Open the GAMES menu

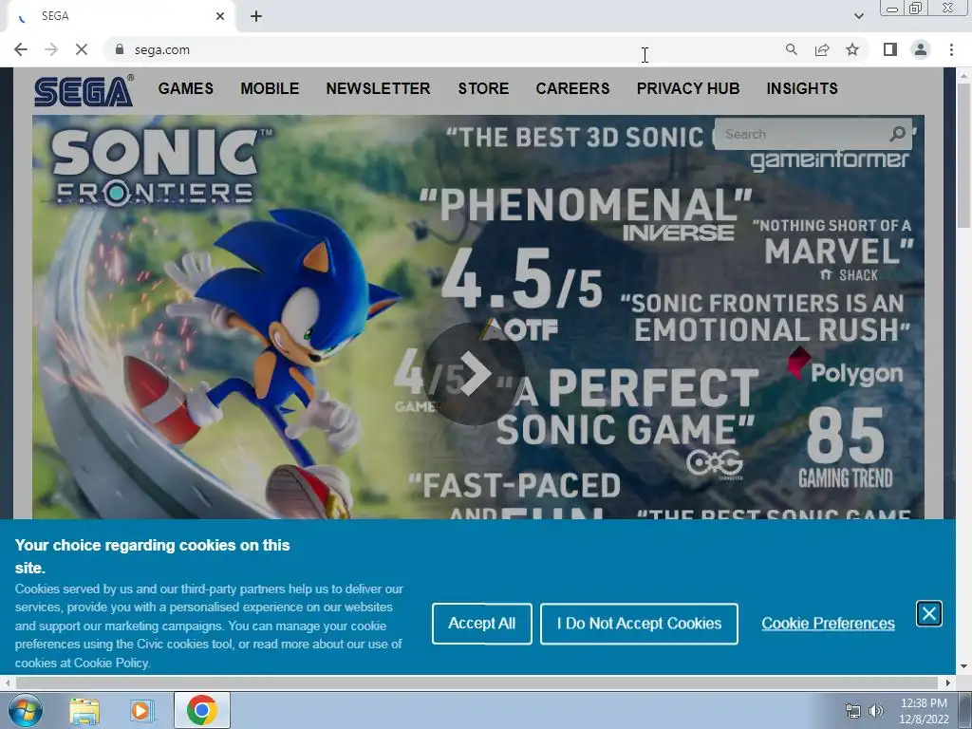click(185, 88)
